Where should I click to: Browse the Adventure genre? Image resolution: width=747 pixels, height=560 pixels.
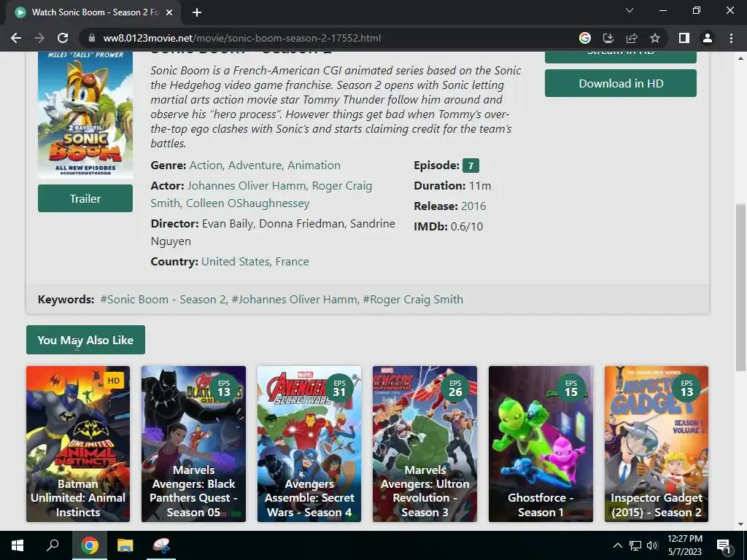(x=255, y=166)
